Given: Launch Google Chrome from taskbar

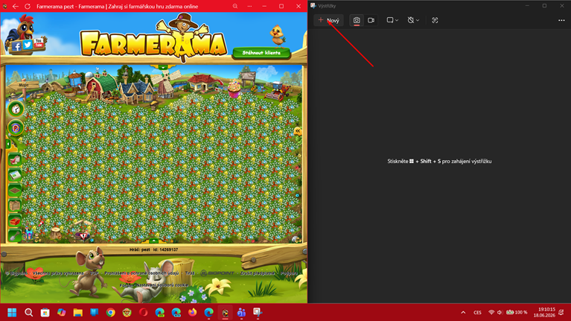Looking at the screenshot, I should pos(111,313).
